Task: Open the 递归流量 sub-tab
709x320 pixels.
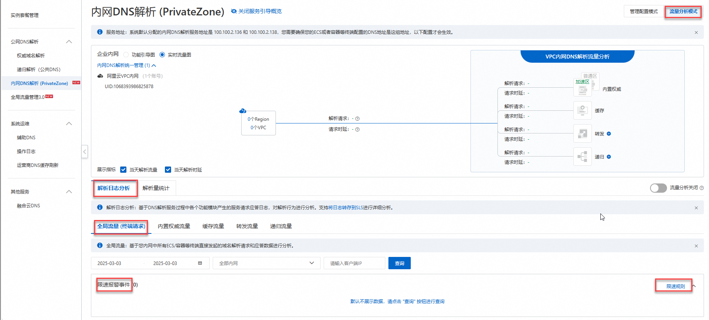Action: pyautogui.click(x=281, y=226)
